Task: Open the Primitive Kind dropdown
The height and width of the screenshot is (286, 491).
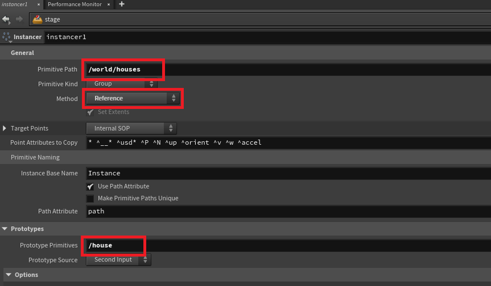Action: coord(122,84)
